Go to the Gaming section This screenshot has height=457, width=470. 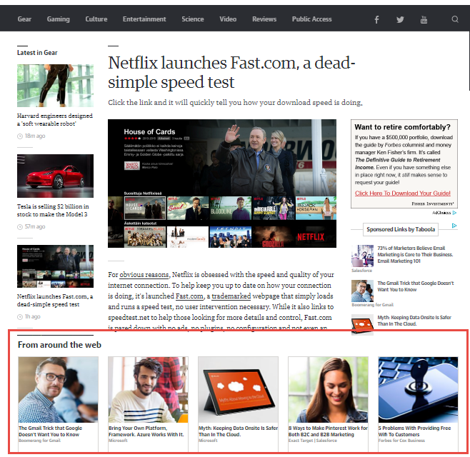click(58, 19)
